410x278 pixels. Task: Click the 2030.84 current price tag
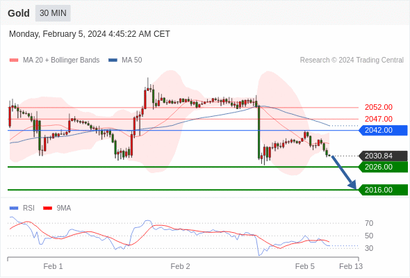[x=383, y=156]
